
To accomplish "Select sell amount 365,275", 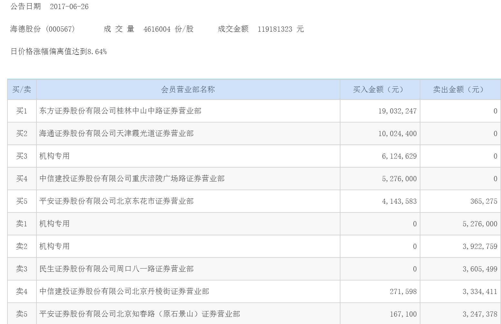I will (484, 201).
